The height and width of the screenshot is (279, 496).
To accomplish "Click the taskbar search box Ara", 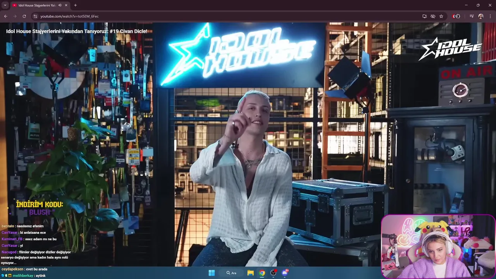I will (231, 273).
